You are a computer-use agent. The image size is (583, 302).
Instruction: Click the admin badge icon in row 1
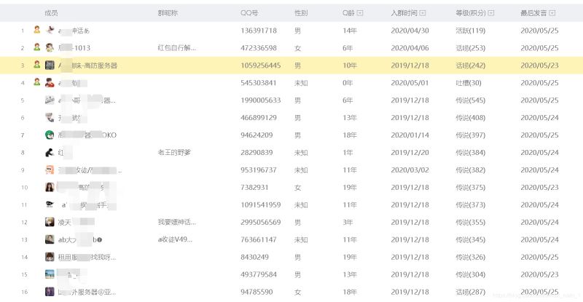(x=36, y=31)
